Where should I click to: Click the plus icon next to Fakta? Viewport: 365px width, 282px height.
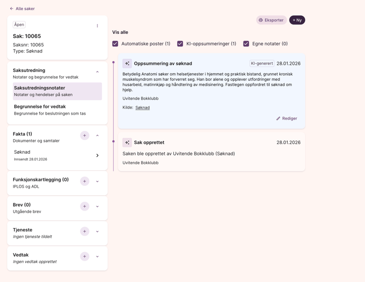click(84, 135)
